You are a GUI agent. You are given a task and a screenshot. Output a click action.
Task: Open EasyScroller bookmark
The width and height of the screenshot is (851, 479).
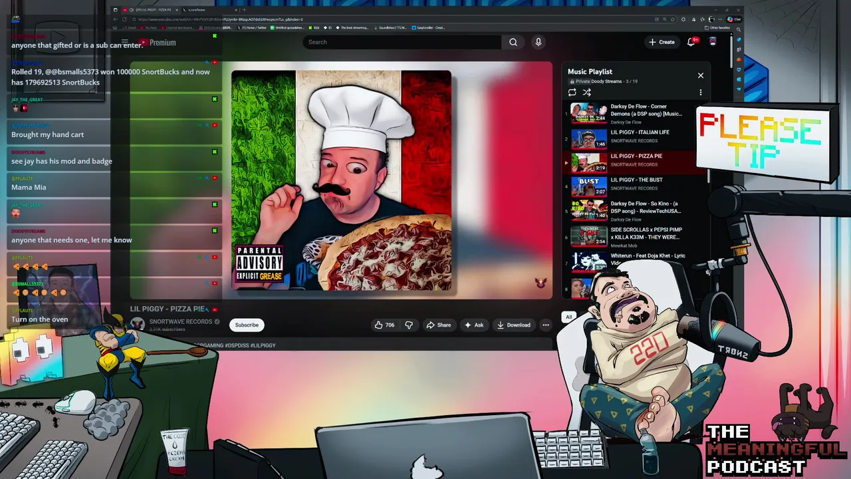coord(428,28)
